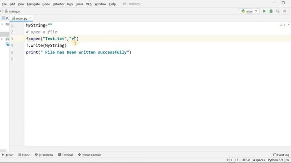The width and height of the screenshot is (291, 163).
Task: Open the Project tool window tab
Action: (x=5, y=18)
